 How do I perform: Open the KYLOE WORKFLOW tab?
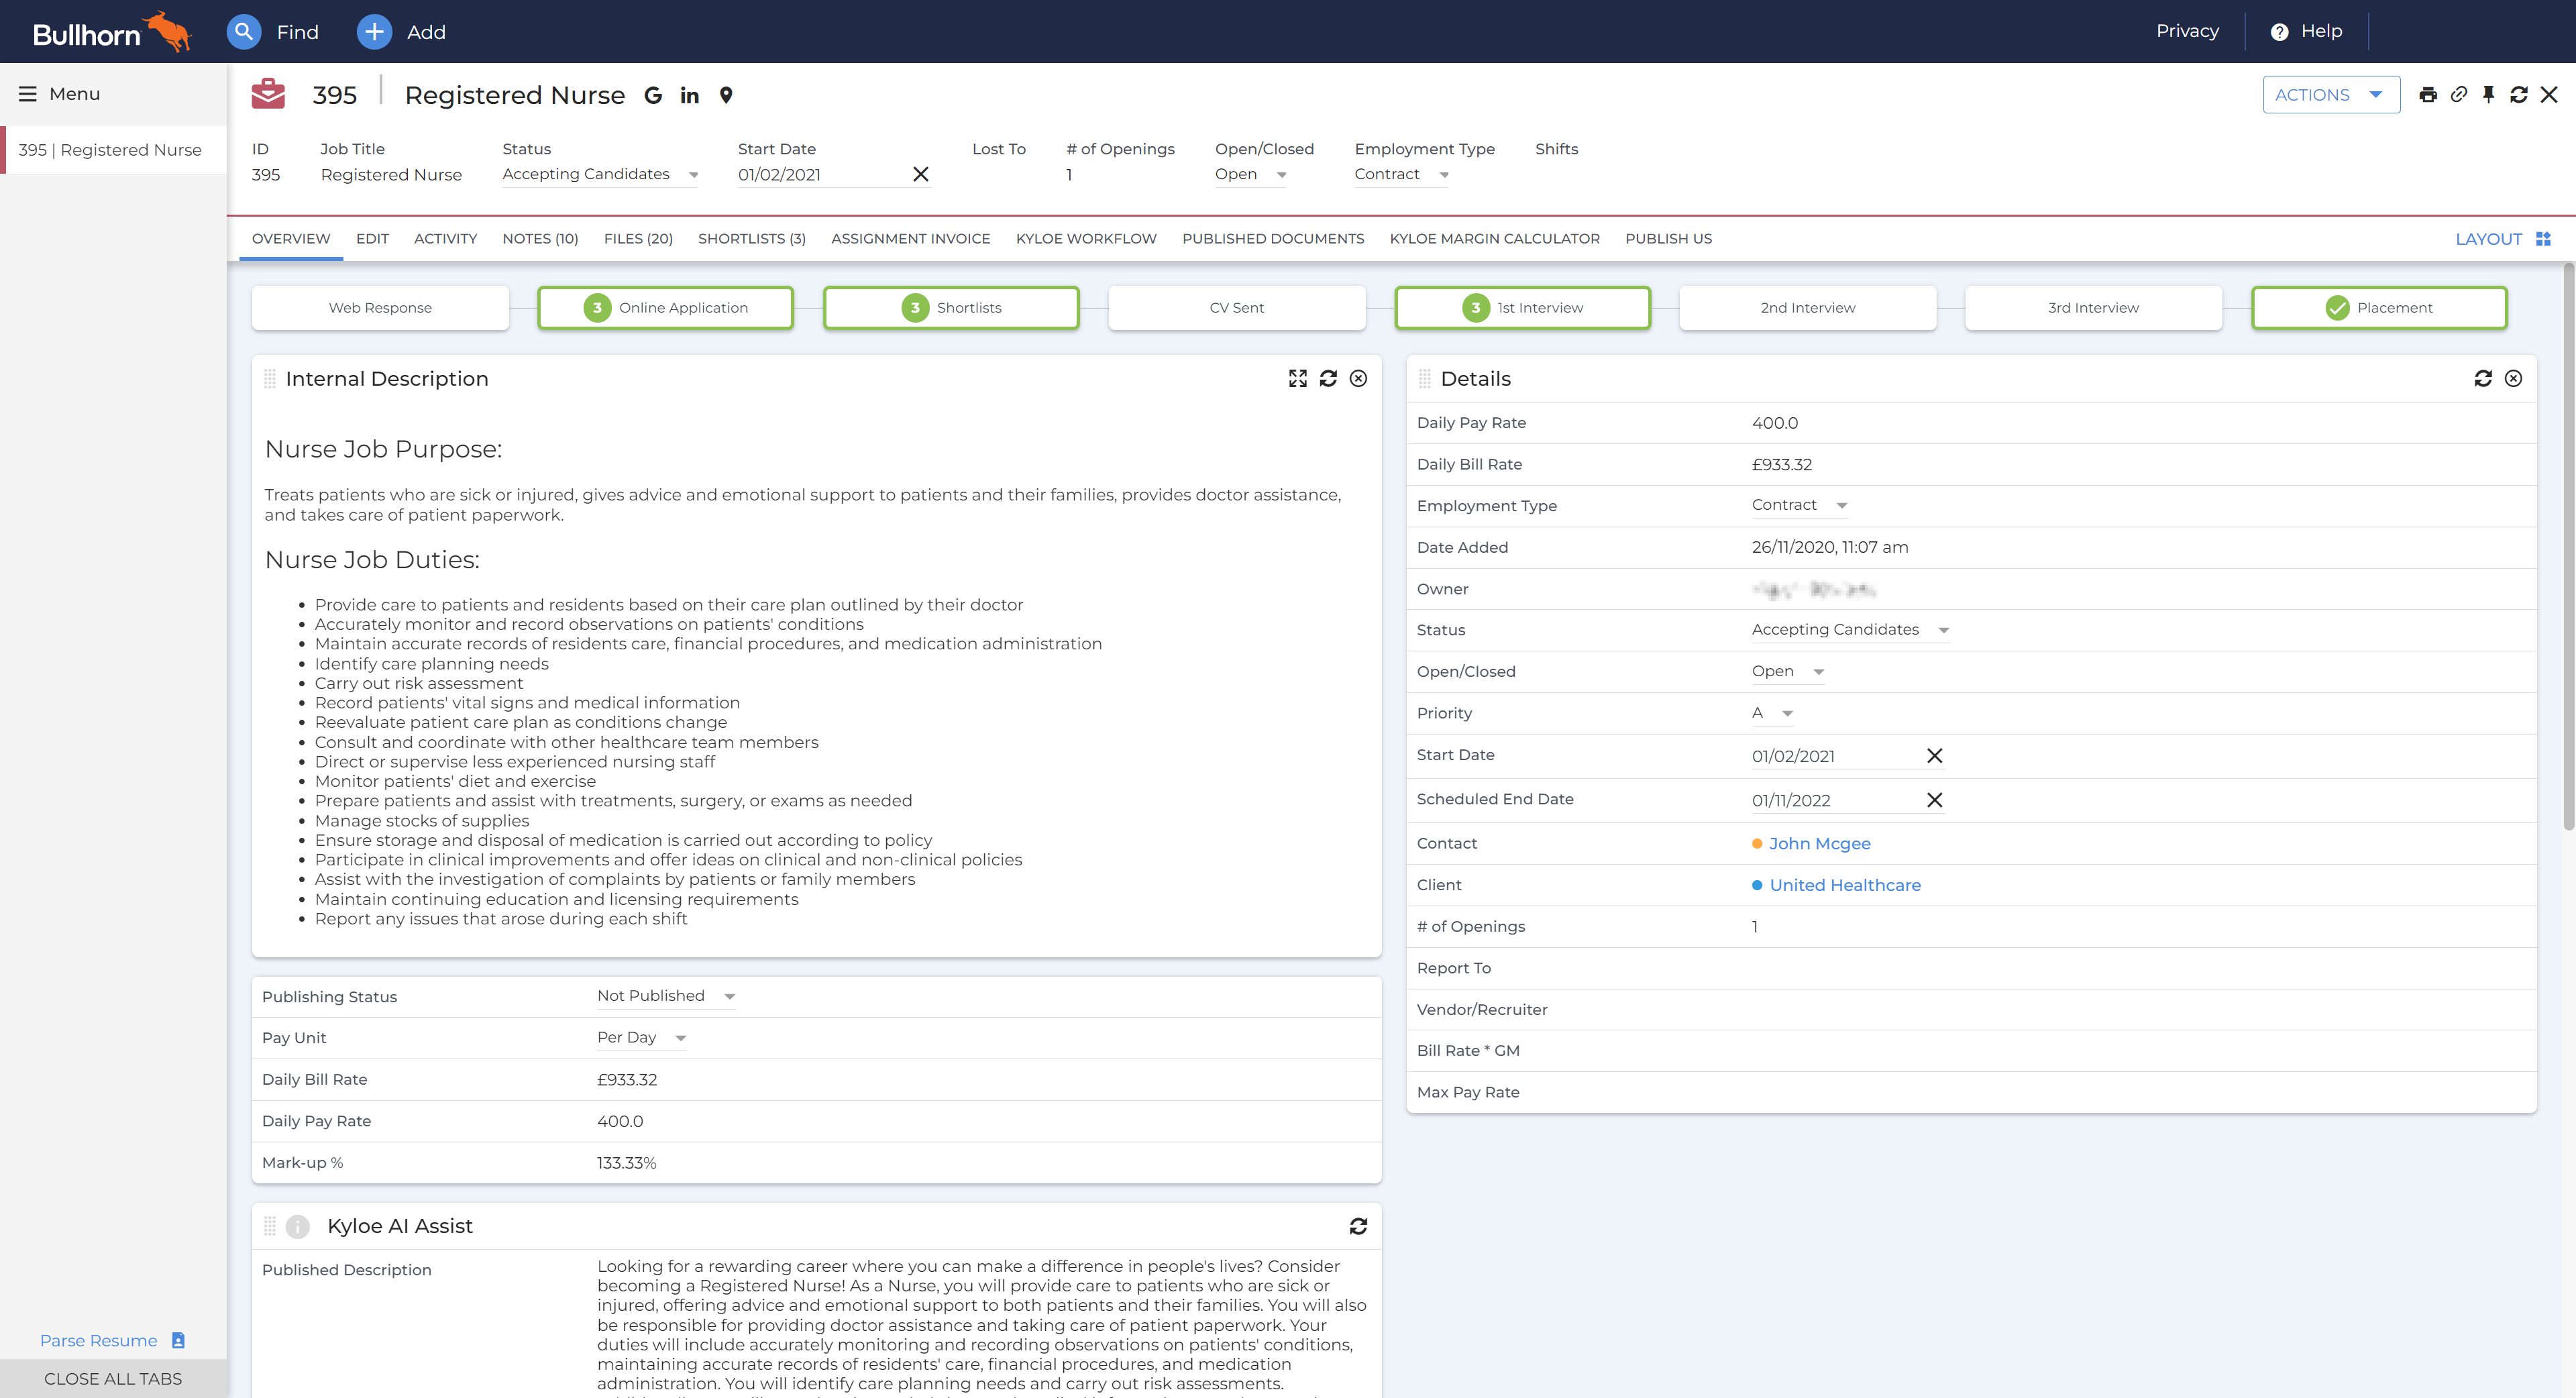[x=1086, y=239]
